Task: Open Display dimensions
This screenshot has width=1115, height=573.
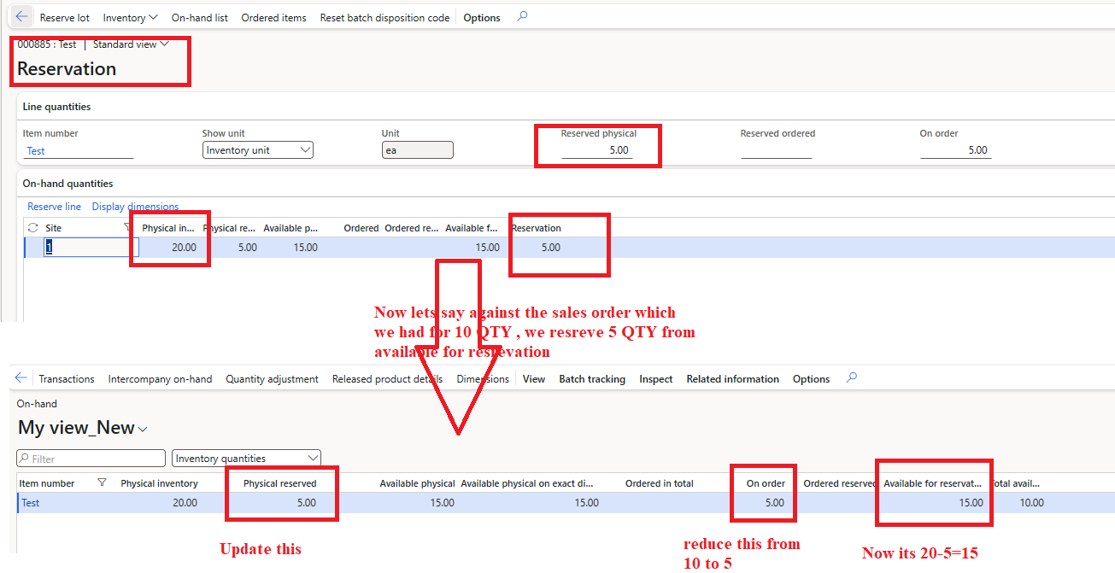Action: (135, 207)
